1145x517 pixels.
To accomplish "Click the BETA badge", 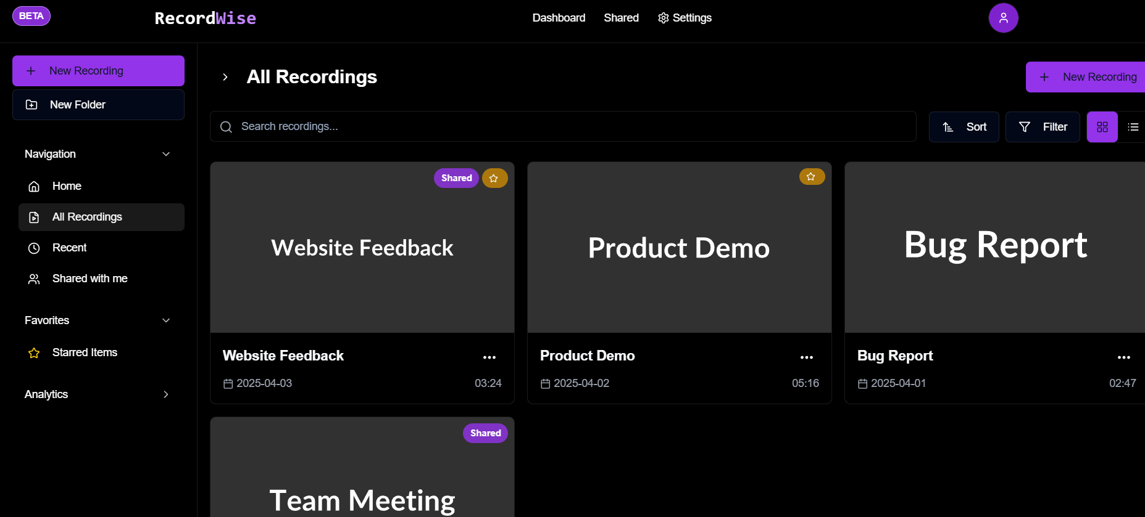I will point(31,16).
